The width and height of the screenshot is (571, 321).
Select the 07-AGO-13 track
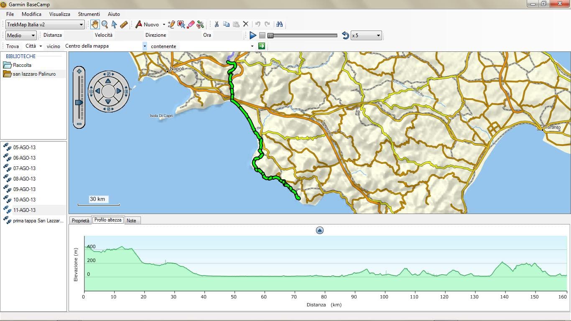point(24,168)
